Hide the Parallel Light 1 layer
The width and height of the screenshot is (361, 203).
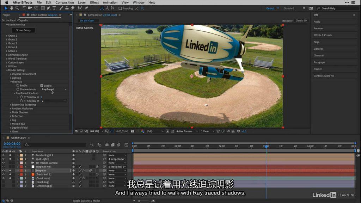3,155
